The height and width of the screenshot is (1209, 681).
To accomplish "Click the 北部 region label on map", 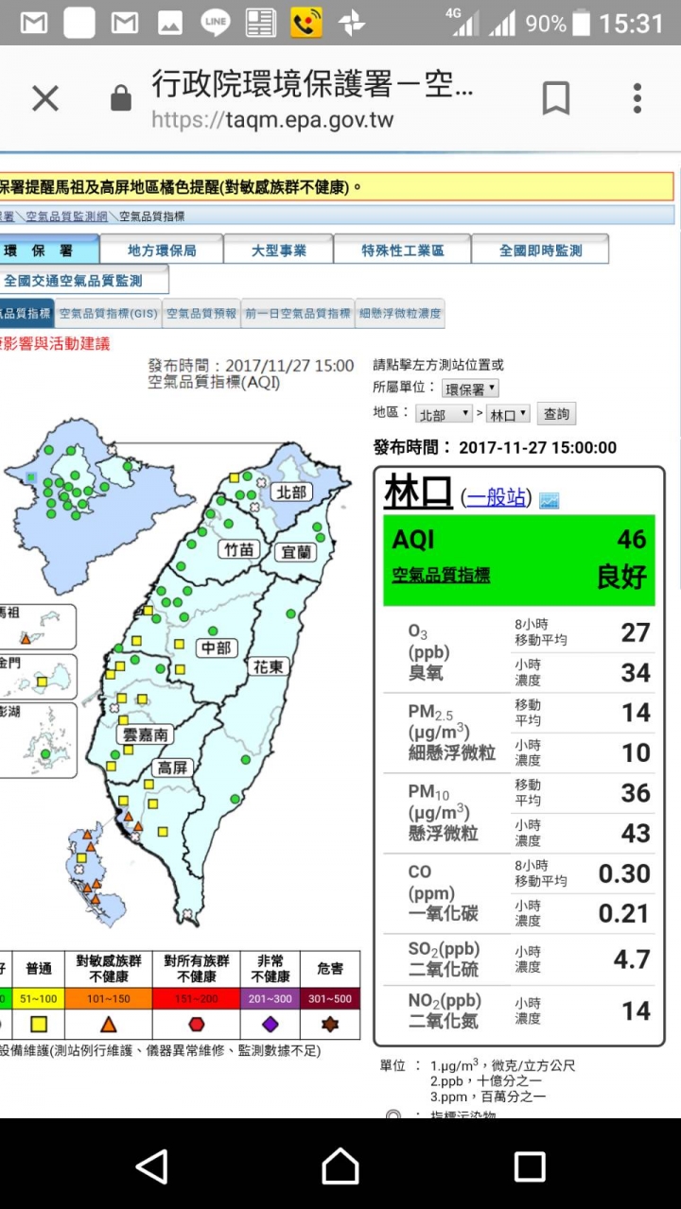I will click(x=291, y=492).
